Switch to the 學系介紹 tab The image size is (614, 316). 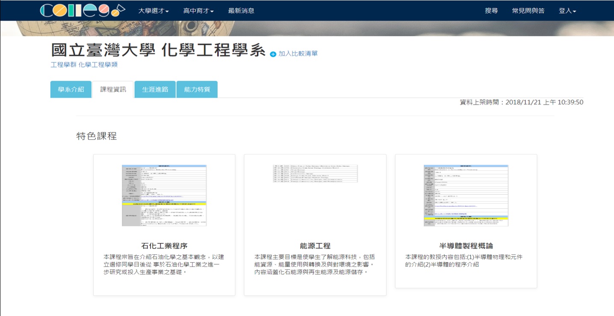tap(71, 90)
